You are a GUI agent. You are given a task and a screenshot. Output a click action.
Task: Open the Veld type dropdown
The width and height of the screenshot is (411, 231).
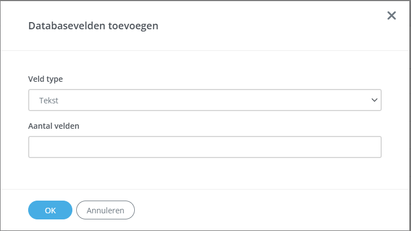[x=204, y=101]
